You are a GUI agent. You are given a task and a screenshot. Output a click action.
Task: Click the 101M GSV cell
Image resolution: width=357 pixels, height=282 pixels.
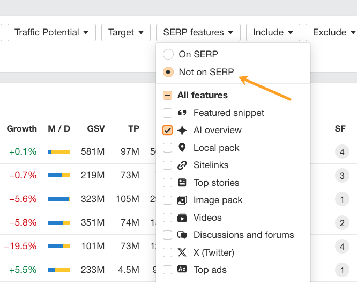click(x=93, y=247)
